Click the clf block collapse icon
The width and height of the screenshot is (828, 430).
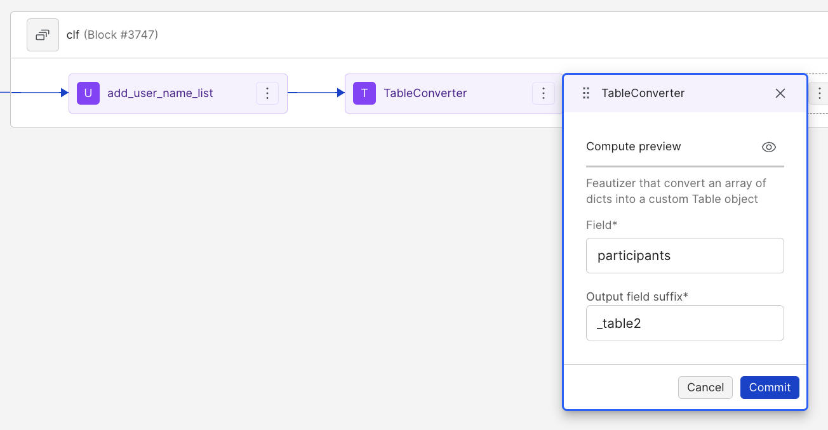point(43,35)
